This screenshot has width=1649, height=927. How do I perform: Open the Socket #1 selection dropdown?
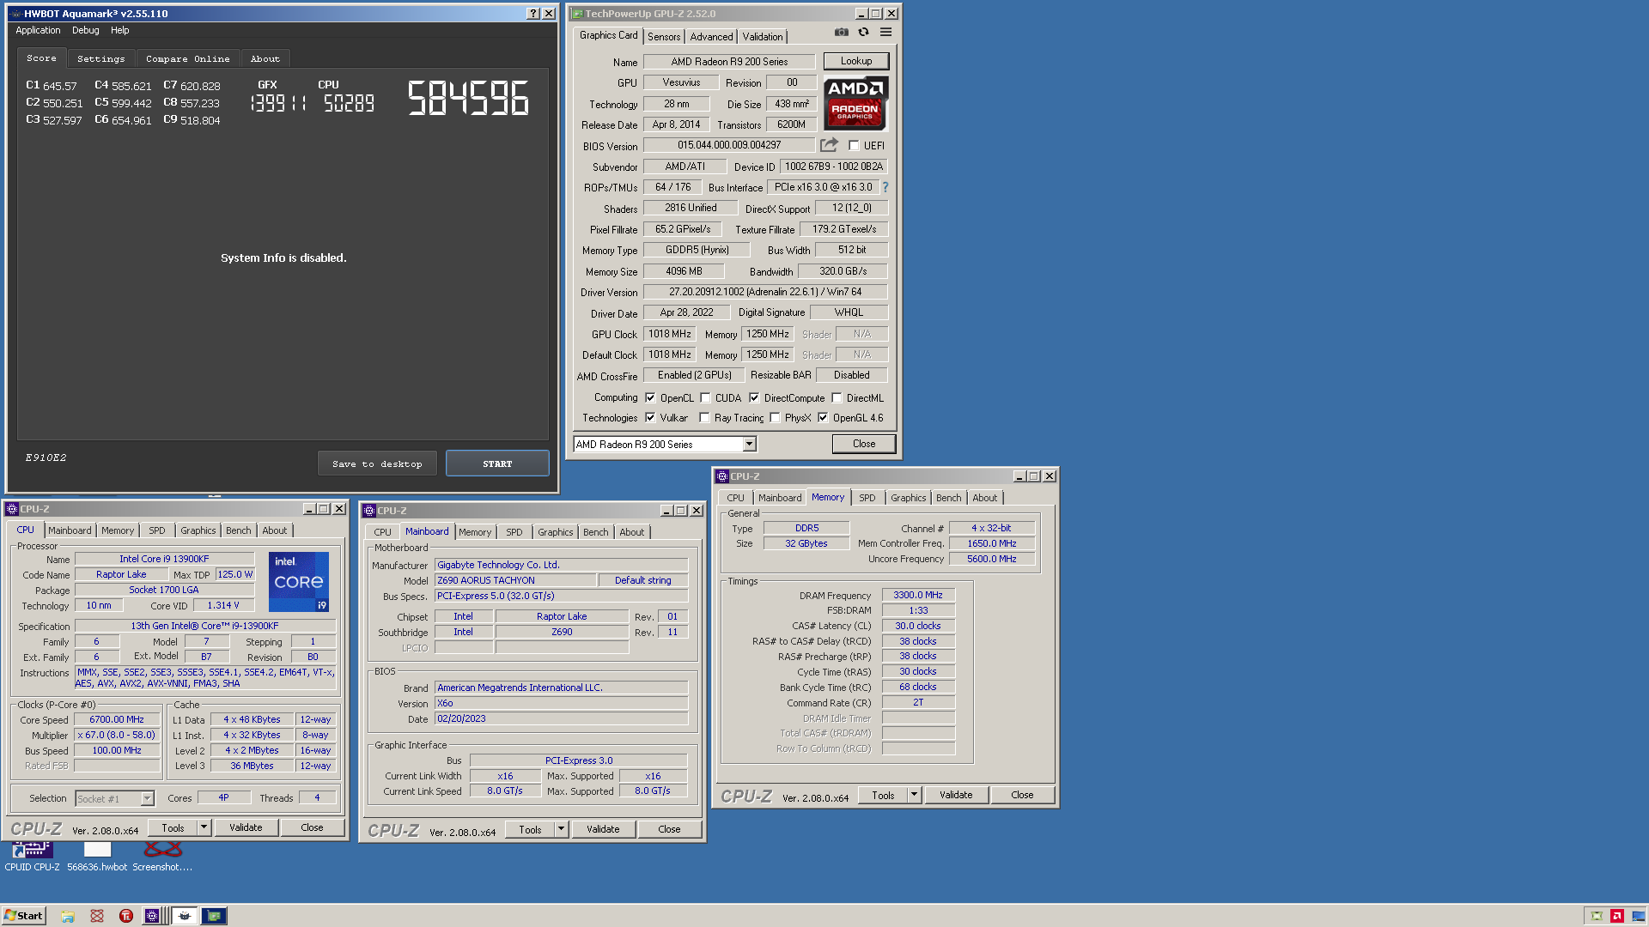pos(147,799)
